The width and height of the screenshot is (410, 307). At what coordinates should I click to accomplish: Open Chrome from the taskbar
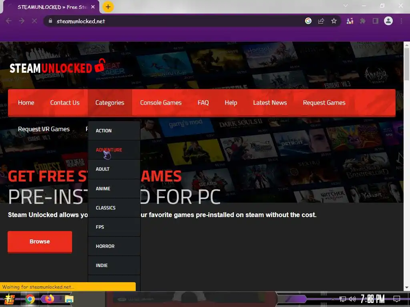coord(30,299)
